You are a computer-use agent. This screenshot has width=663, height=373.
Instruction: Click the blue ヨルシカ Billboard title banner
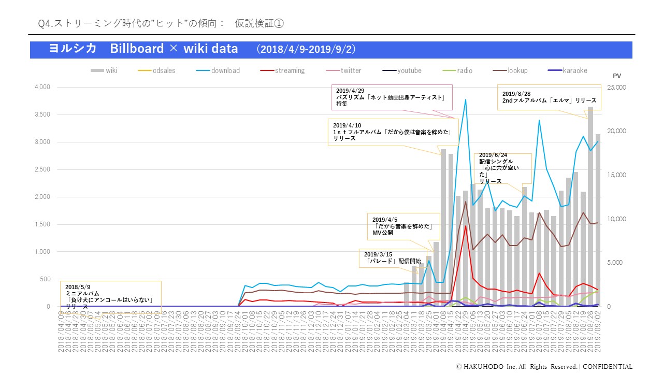point(331,49)
